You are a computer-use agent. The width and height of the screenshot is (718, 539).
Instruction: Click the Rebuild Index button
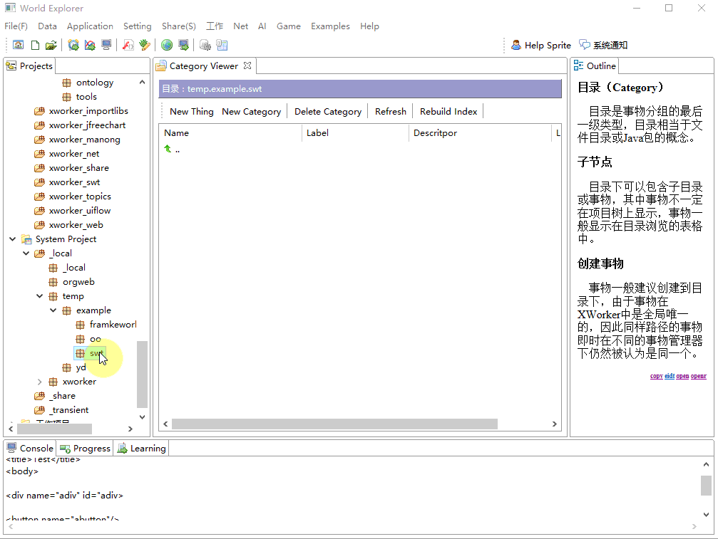[448, 111]
